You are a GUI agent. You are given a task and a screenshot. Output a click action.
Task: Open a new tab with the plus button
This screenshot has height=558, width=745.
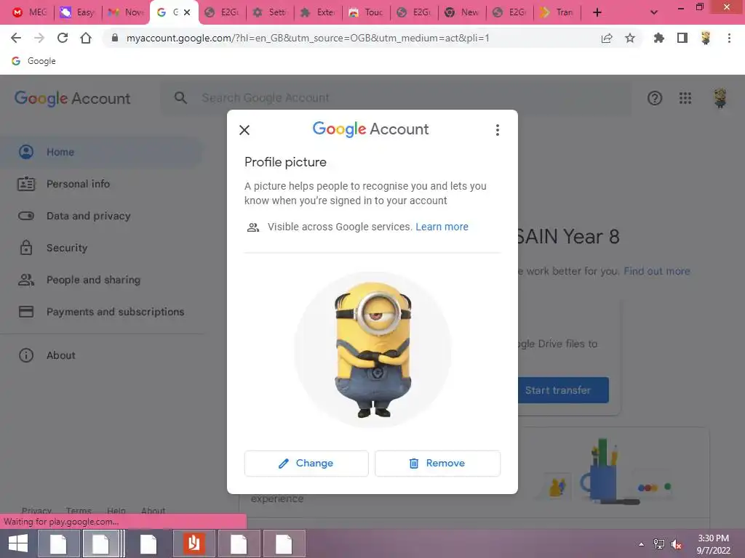[x=597, y=12]
